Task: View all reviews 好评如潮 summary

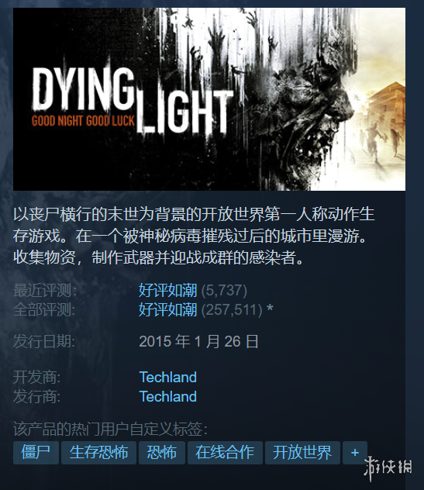Action: 167,309
